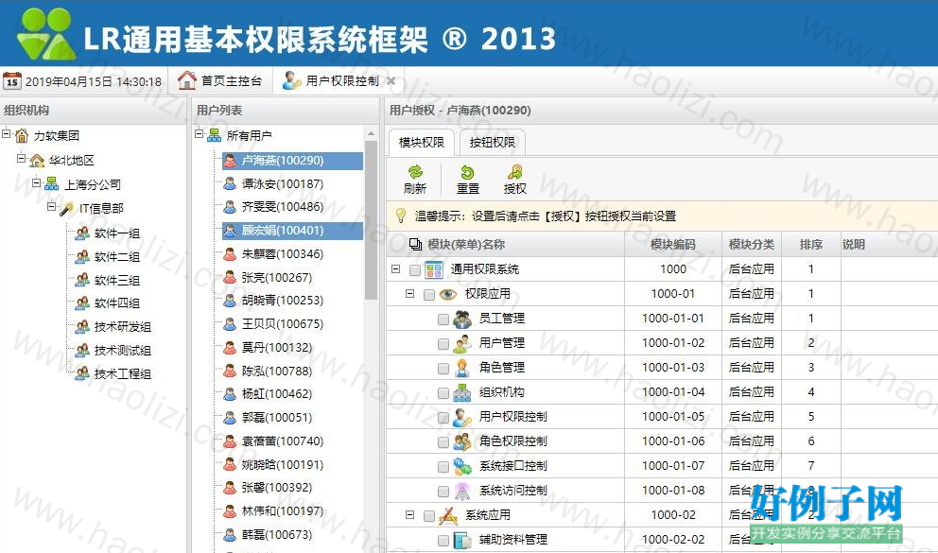Viewport: 938px width, 553px height.
Task: Click module code cell 1000-01-05
Action: pyautogui.click(x=673, y=417)
